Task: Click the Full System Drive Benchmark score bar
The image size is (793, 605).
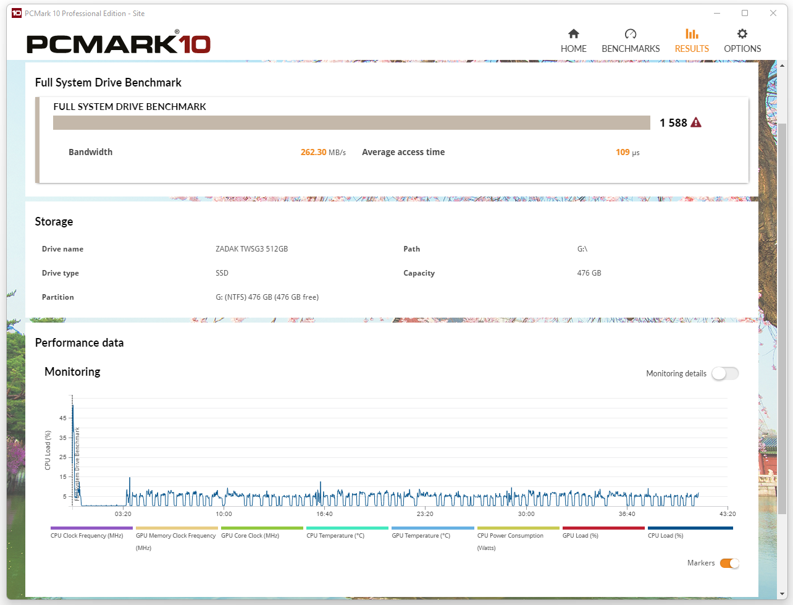Action: (x=351, y=122)
